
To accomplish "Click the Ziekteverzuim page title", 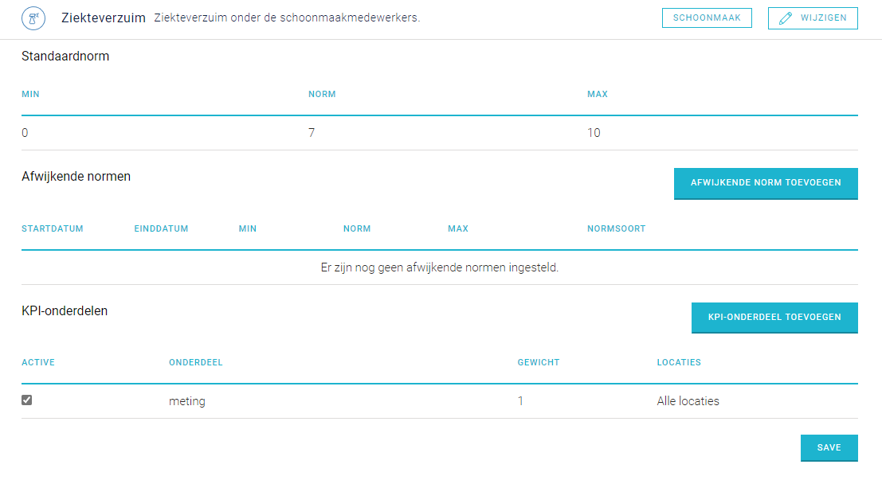I will 104,18.
